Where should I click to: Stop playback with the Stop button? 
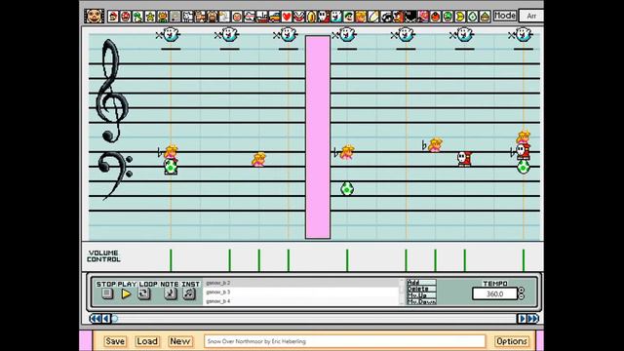106,293
